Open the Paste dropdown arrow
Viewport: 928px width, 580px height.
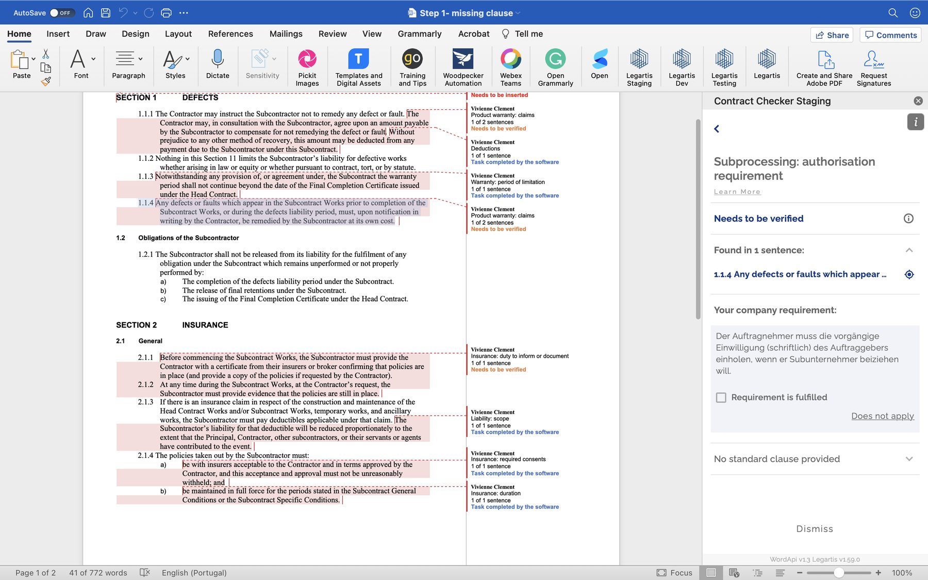[x=34, y=59]
